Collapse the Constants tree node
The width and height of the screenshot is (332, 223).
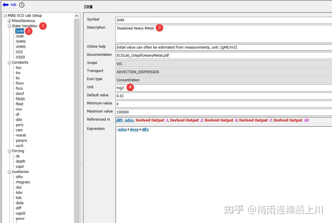click(x=9, y=63)
